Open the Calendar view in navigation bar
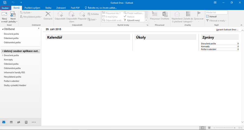This screenshot has height=130, width=244. (x=11, y=122)
